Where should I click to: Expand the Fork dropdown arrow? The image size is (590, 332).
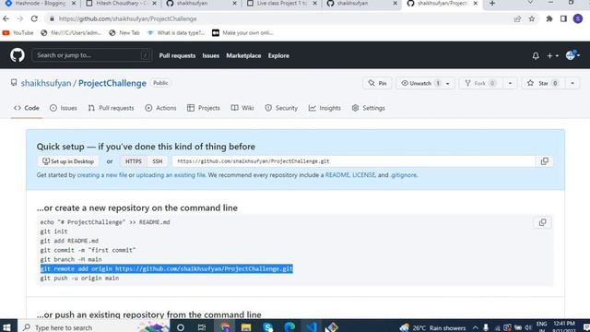coord(510,83)
